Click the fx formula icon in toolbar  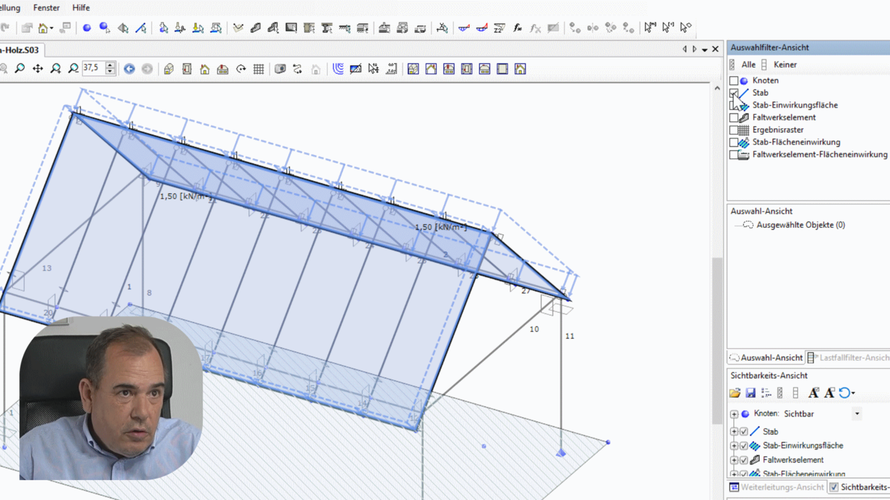[x=517, y=28]
